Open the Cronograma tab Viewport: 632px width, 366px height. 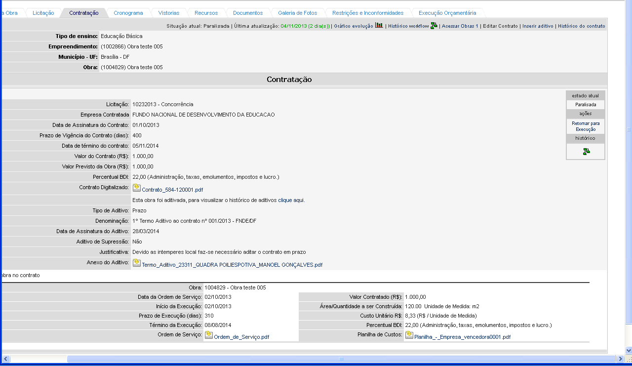point(128,13)
